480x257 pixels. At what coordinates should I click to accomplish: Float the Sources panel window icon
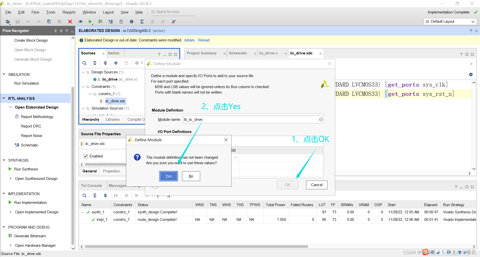click(175, 54)
